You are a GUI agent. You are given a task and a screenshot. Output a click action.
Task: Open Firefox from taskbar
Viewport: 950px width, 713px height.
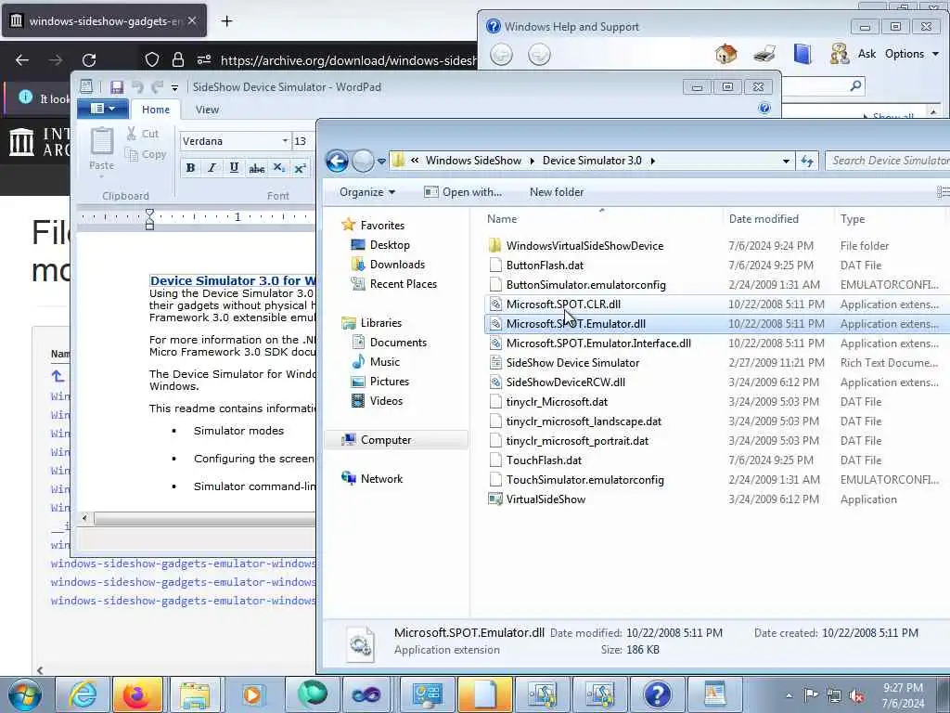[x=137, y=694]
